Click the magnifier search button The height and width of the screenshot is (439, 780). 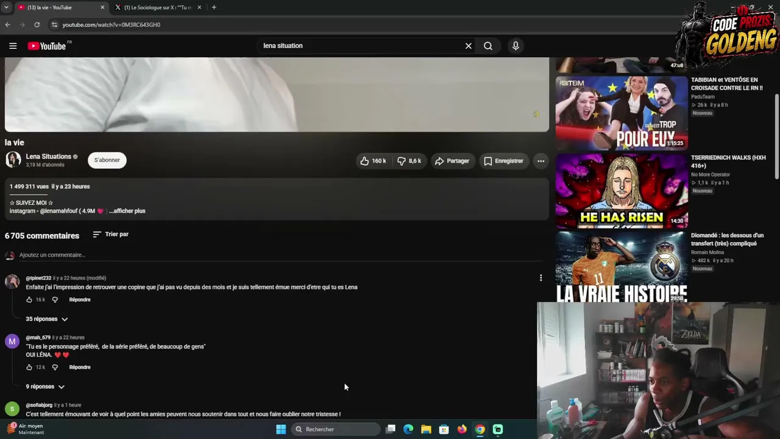pos(488,46)
